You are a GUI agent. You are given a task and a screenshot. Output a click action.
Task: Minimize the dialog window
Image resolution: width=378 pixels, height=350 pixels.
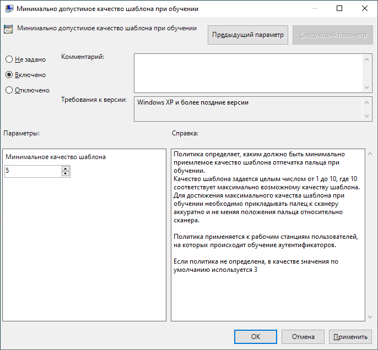click(314, 8)
